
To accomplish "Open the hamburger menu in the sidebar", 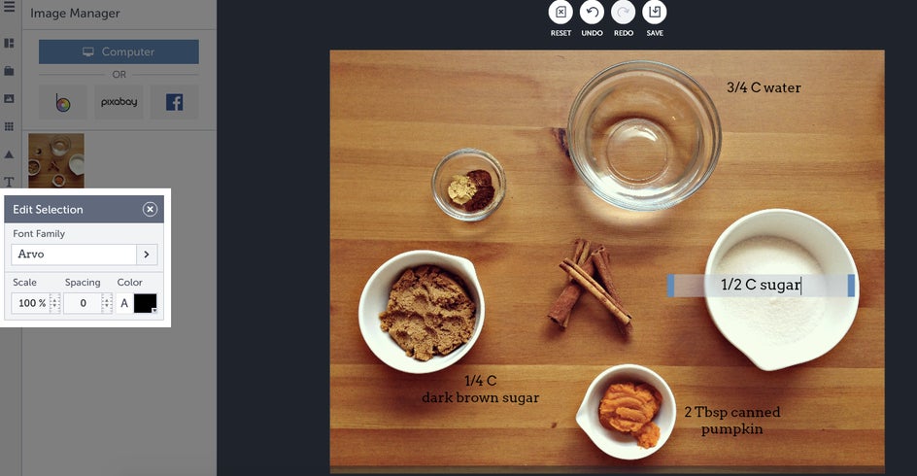I will tap(9, 8).
